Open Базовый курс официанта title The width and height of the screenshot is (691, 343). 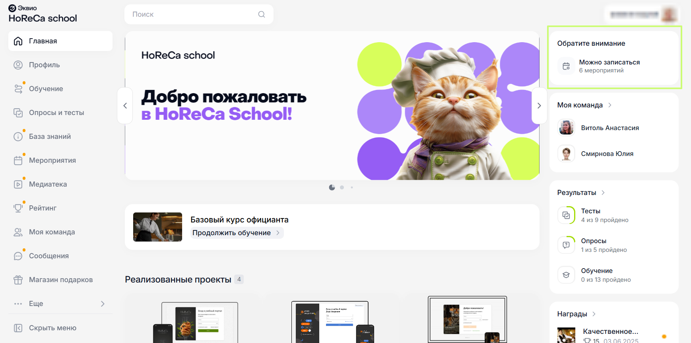click(x=239, y=220)
